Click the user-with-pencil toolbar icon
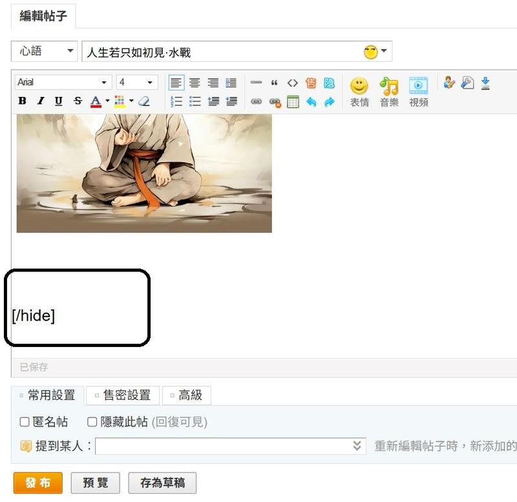 pyautogui.click(x=449, y=83)
